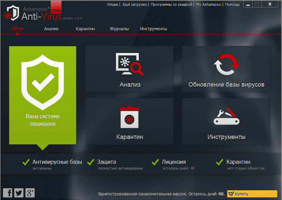The image size is (282, 200).
Task: Click 'Version: 1.0.0' text
Action: tap(72, 18)
